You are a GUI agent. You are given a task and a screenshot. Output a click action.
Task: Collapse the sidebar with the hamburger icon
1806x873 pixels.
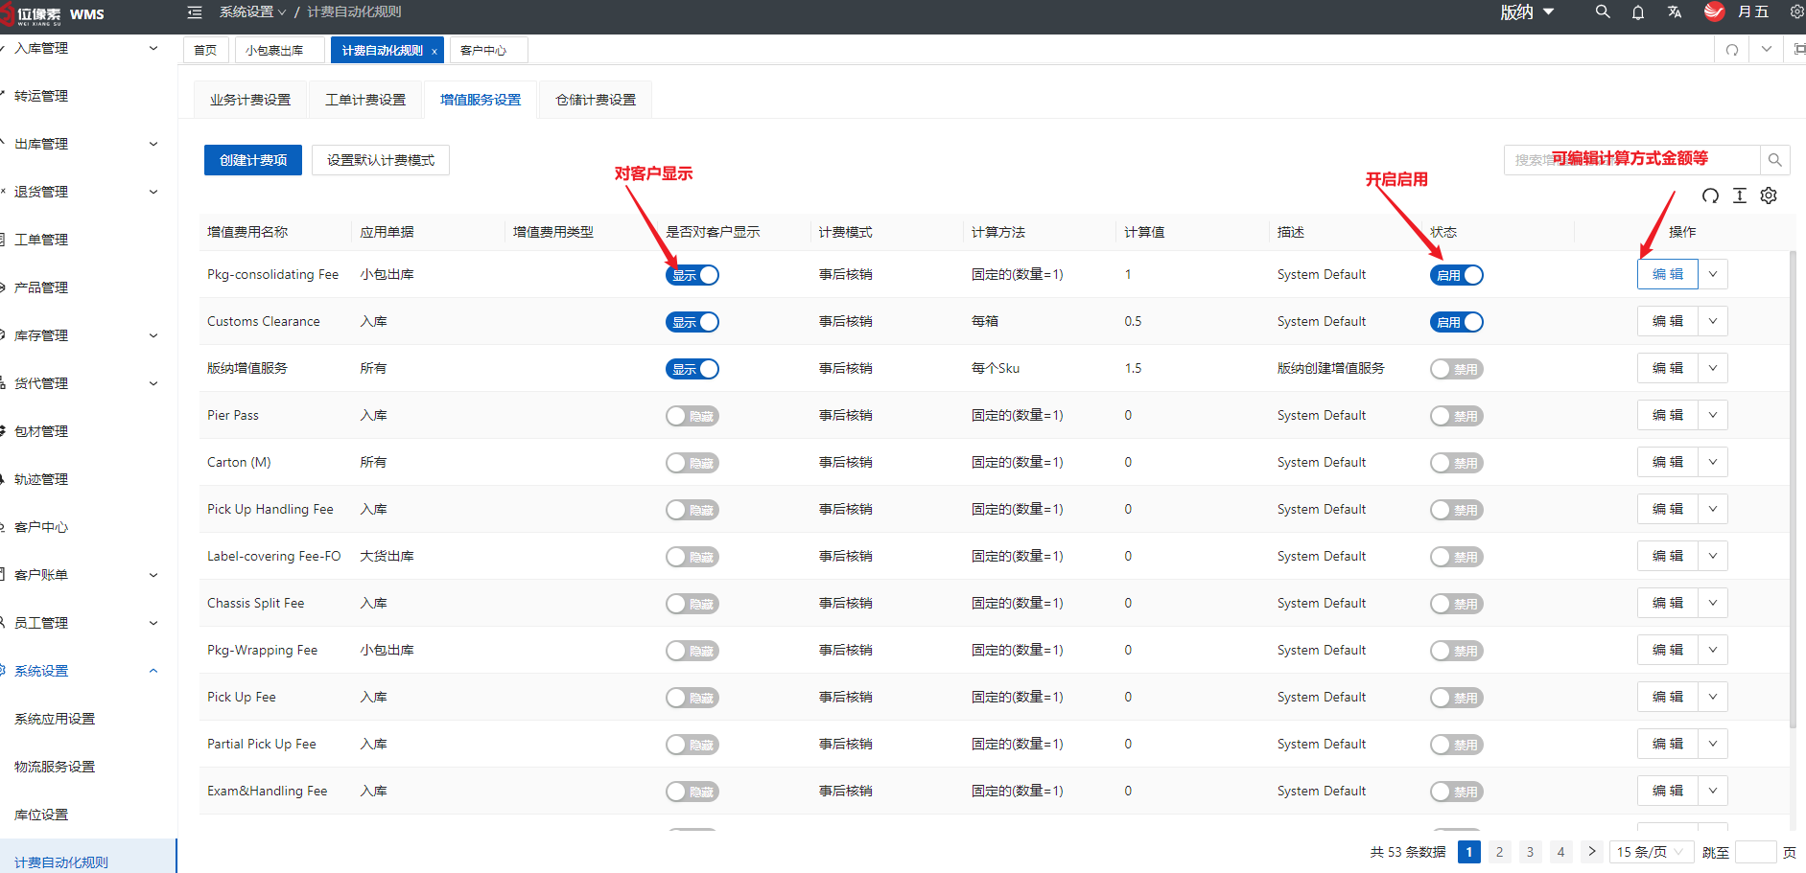[195, 12]
